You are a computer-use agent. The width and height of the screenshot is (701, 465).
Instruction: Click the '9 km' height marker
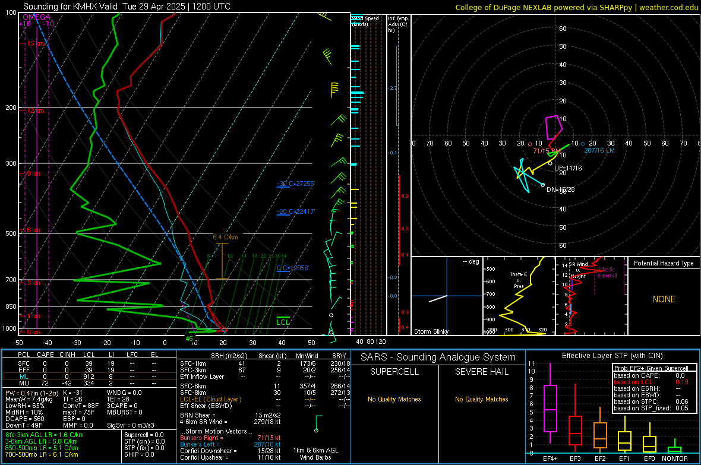tap(33, 173)
